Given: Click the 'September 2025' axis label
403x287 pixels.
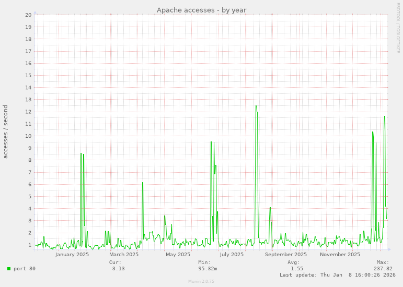Looking at the screenshot, I should tap(286, 255).
